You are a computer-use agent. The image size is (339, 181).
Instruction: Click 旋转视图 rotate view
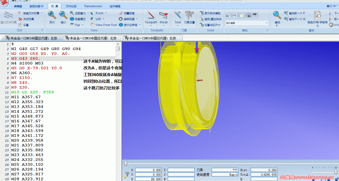(x=127, y=19)
